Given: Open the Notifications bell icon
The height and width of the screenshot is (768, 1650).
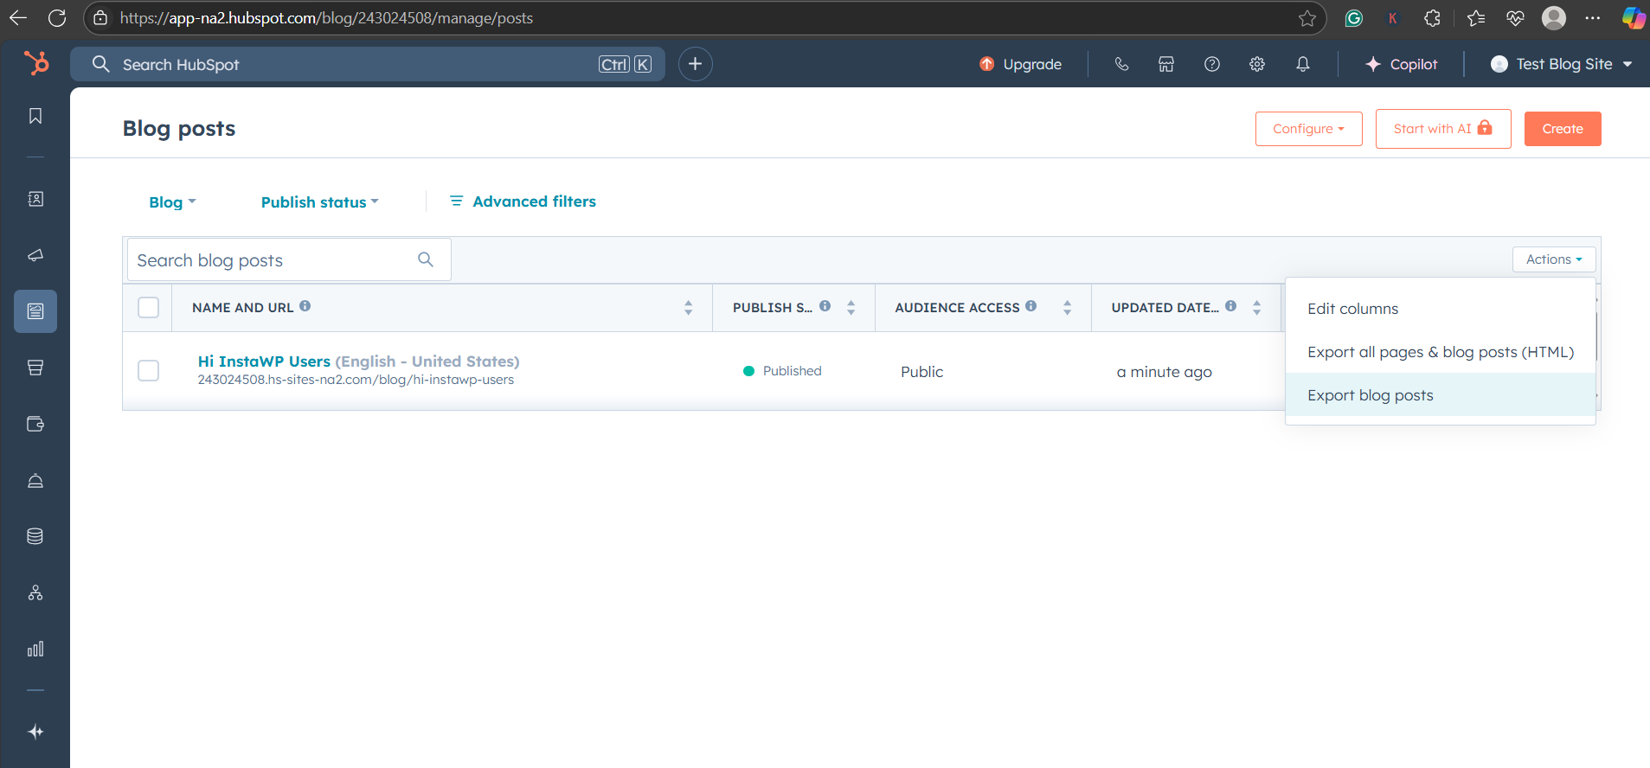Looking at the screenshot, I should (1302, 64).
